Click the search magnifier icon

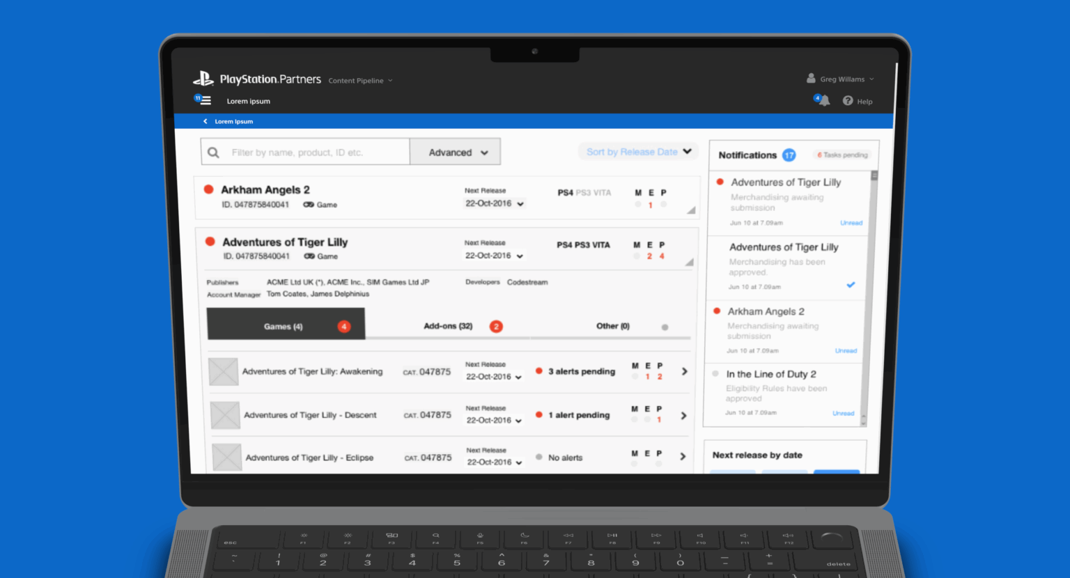[x=214, y=153]
